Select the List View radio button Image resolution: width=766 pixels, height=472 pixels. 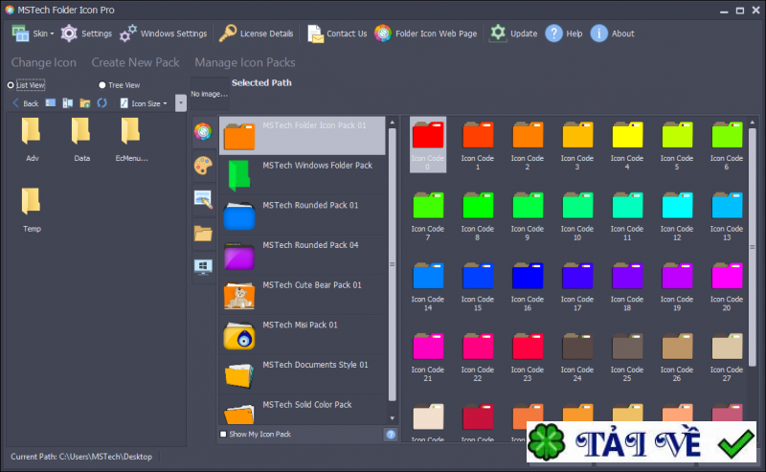pyautogui.click(x=11, y=85)
